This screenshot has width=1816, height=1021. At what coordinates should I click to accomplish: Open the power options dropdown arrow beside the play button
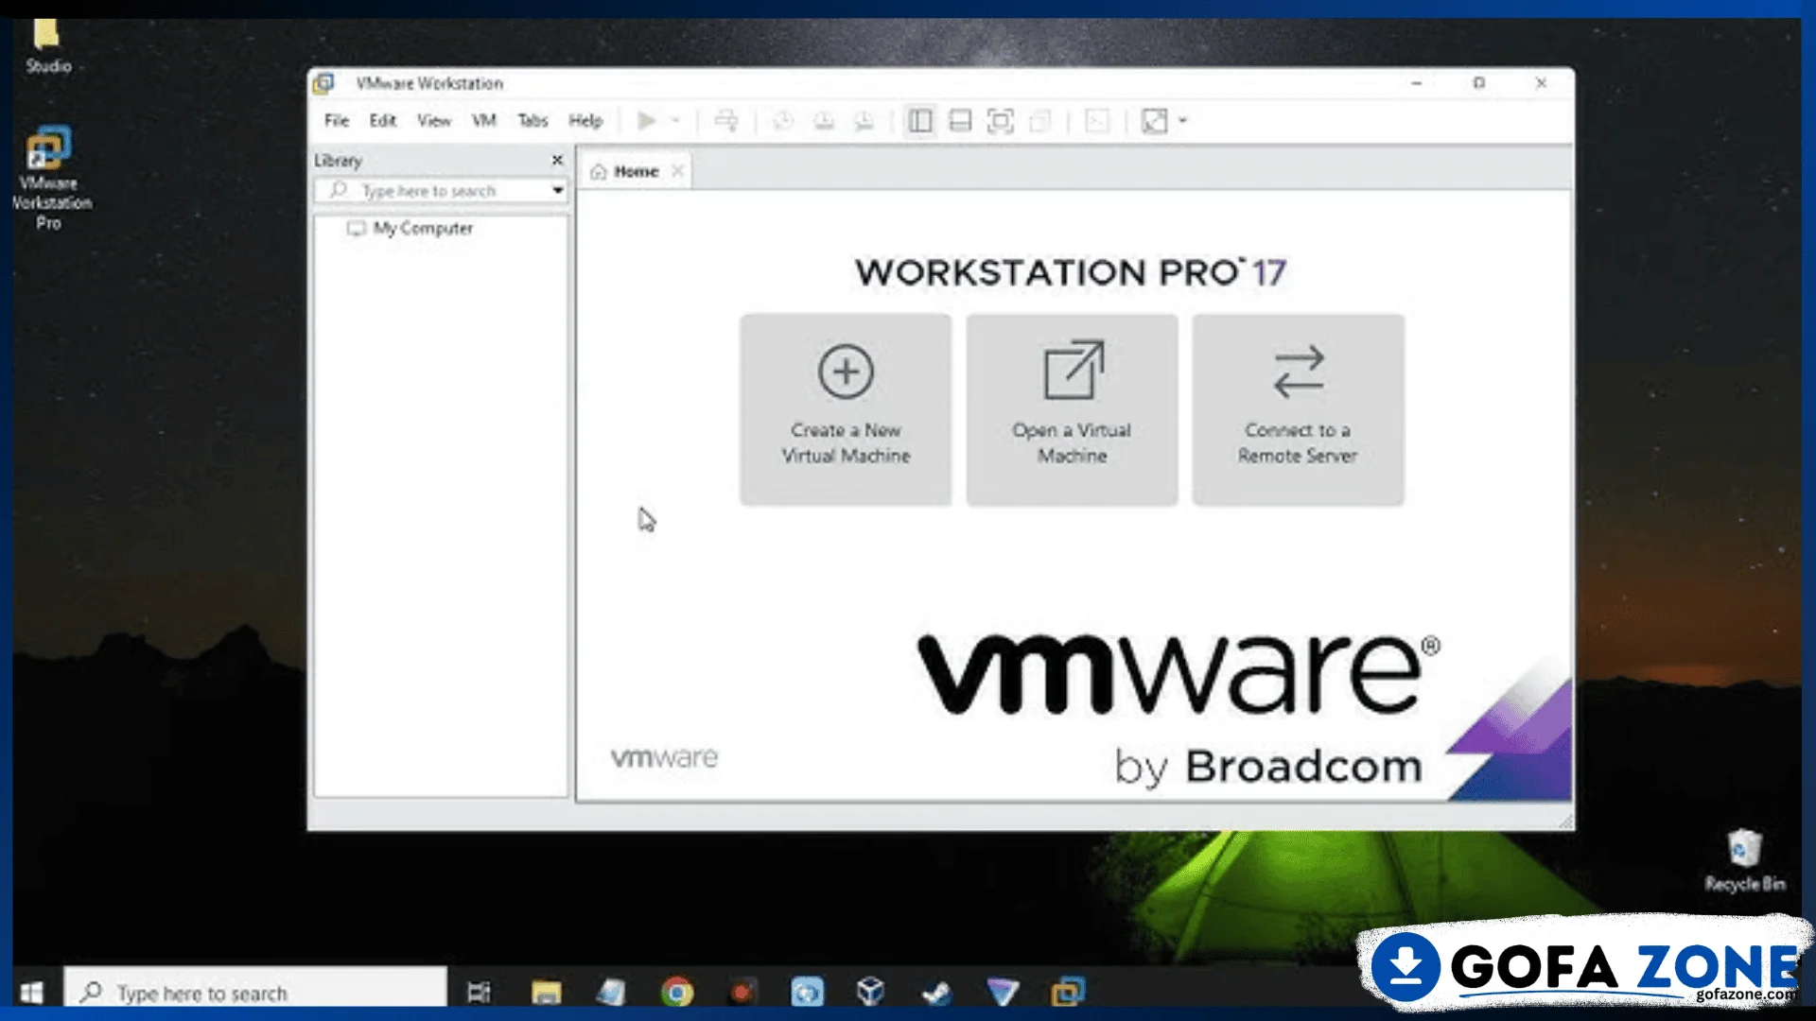click(x=675, y=121)
